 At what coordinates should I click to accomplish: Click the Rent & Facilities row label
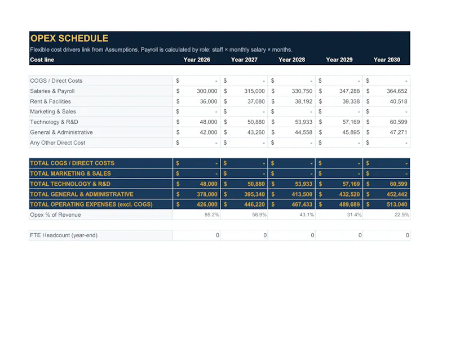50,101
